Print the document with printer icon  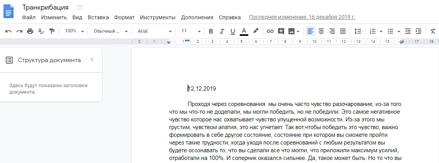tap(30, 31)
